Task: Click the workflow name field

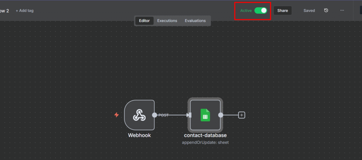Action: click(4, 11)
